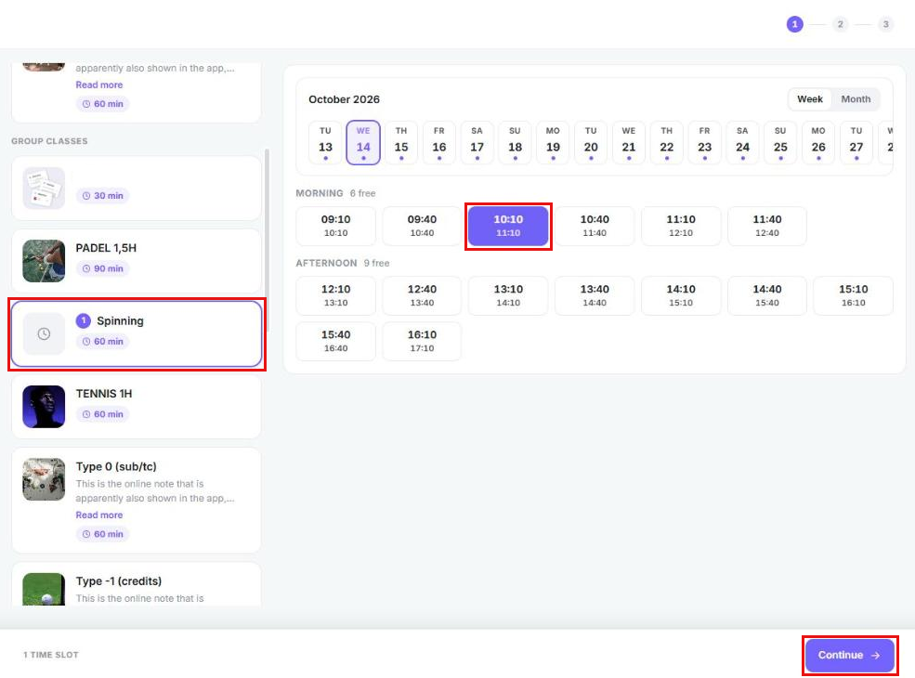
Task: Click the step 3 progress indicator
Action: [885, 24]
